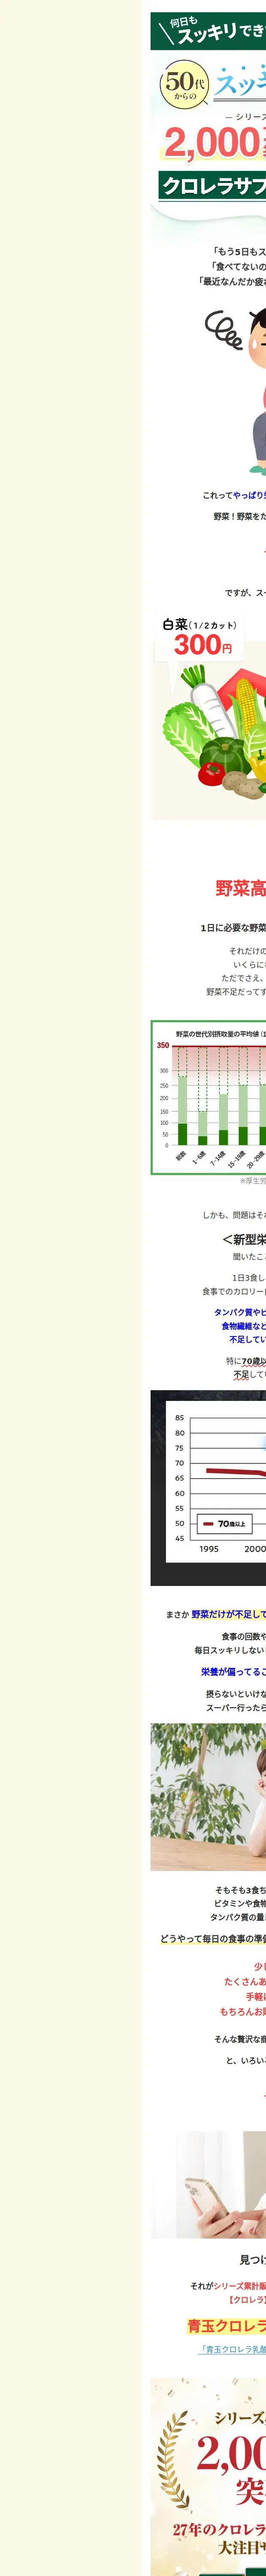Click the line 1日に必要な野菜
The width and height of the screenshot is (266, 2576).
point(233,928)
